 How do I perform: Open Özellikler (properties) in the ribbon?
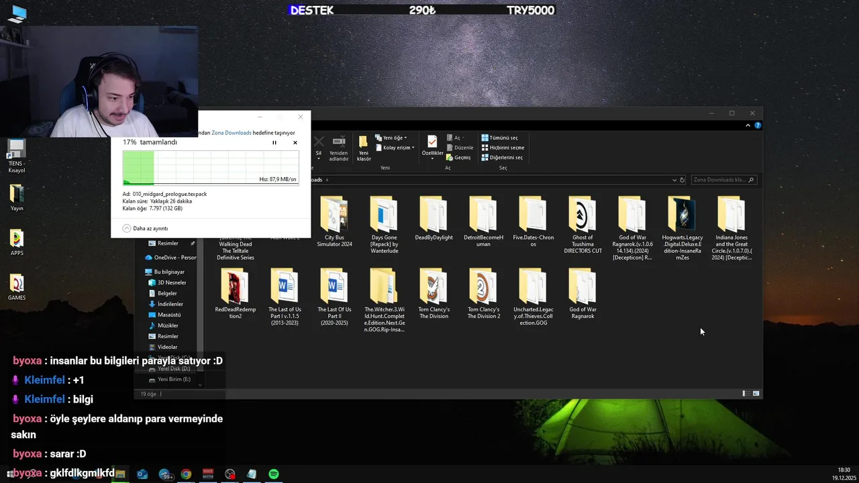tap(432, 145)
